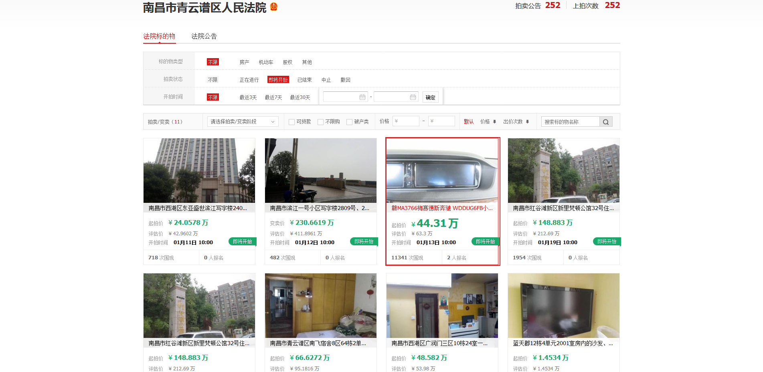Click the court emblem icon beside title

[274, 7]
